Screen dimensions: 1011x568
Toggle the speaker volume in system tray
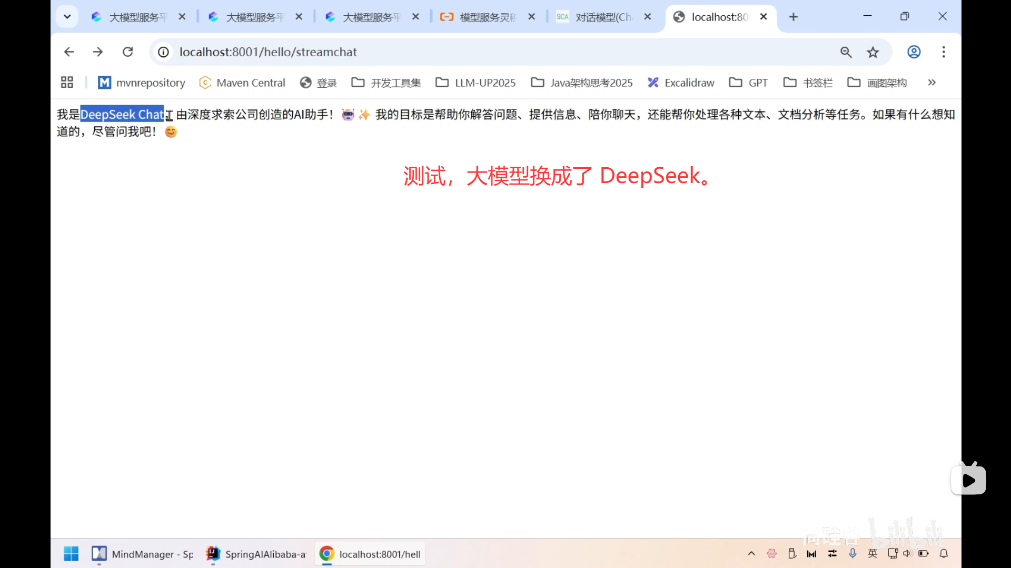pos(908,553)
